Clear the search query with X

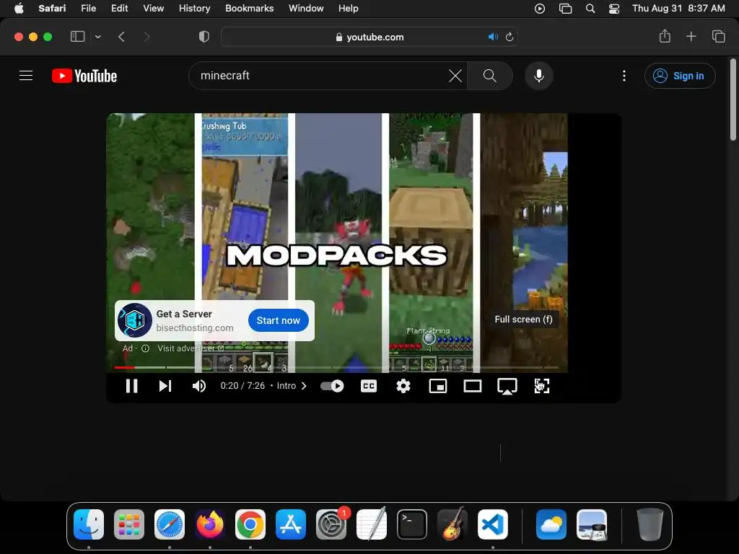pyautogui.click(x=455, y=75)
